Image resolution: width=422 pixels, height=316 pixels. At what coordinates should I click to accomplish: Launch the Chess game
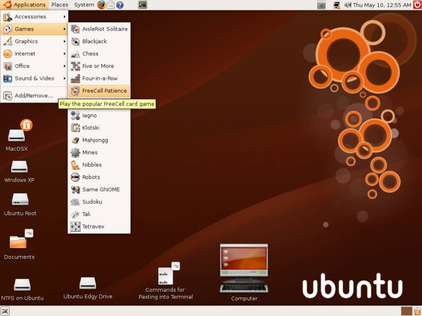[x=99, y=54]
